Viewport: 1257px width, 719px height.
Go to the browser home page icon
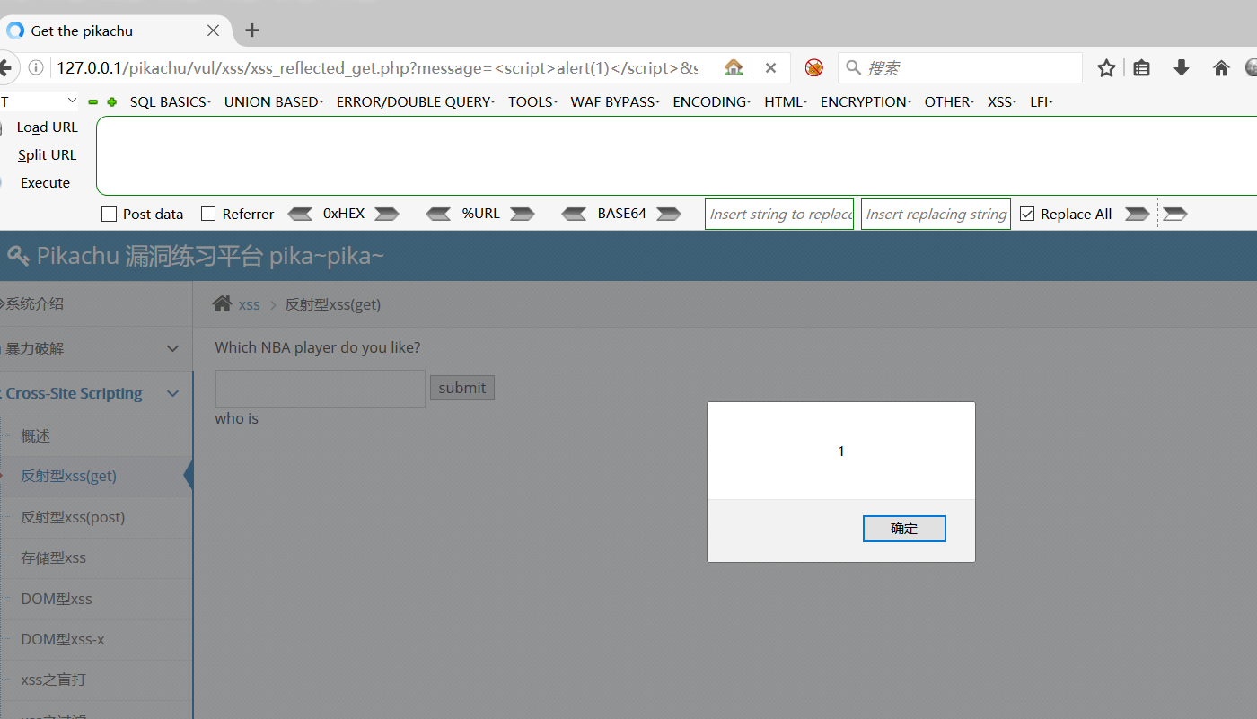coord(1221,67)
